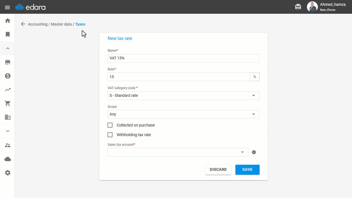
Task: Click Accounting in the breadcrumb
Action: [38, 24]
